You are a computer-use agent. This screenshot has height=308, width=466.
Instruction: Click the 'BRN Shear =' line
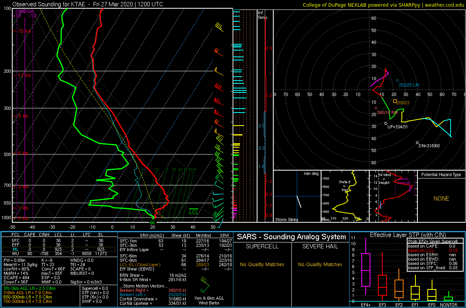(x=153, y=275)
